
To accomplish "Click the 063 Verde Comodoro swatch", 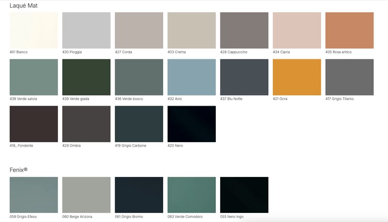I will [x=191, y=195].
